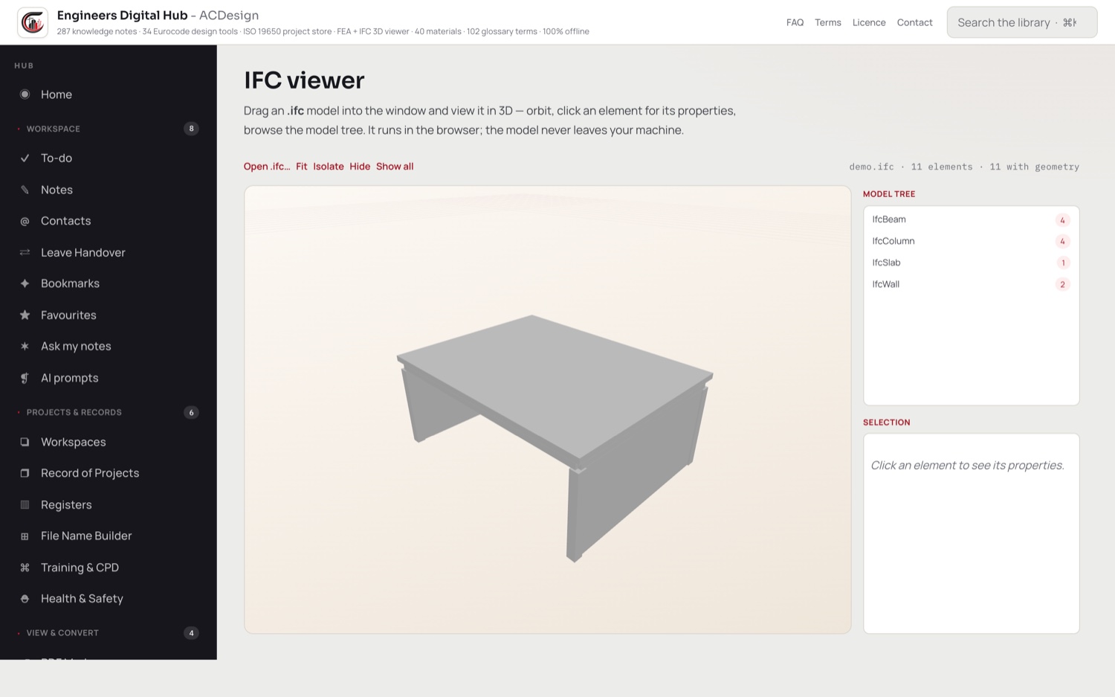This screenshot has width=1115, height=697.
Task: Expand the IfcWall tree group
Action: click(971, 284)
